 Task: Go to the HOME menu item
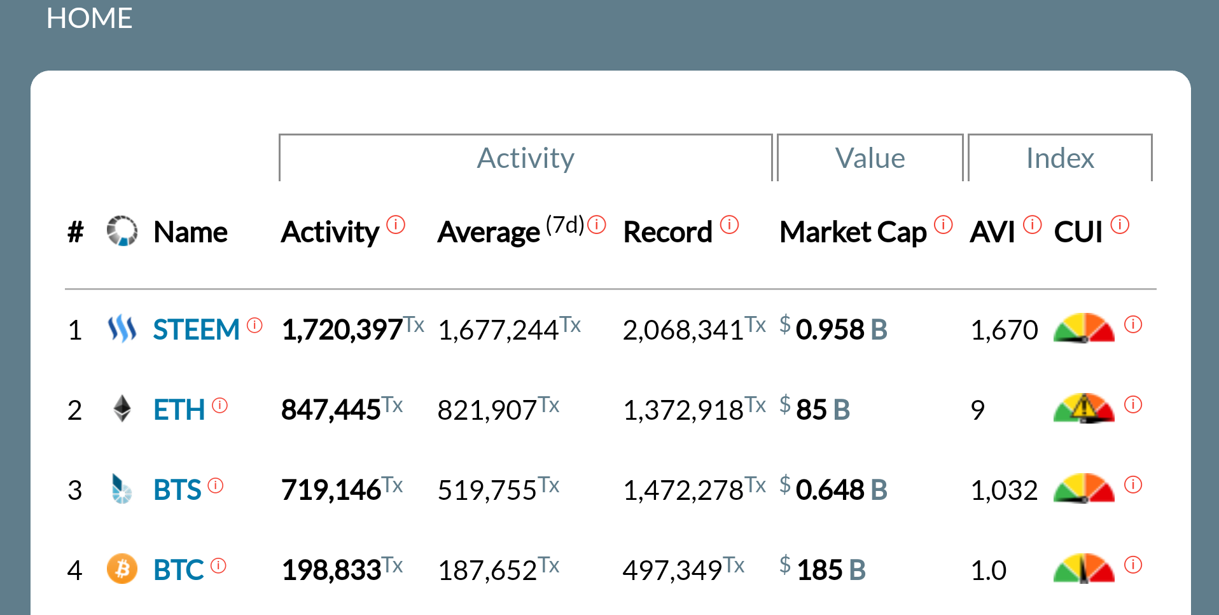tap(89, 18)
